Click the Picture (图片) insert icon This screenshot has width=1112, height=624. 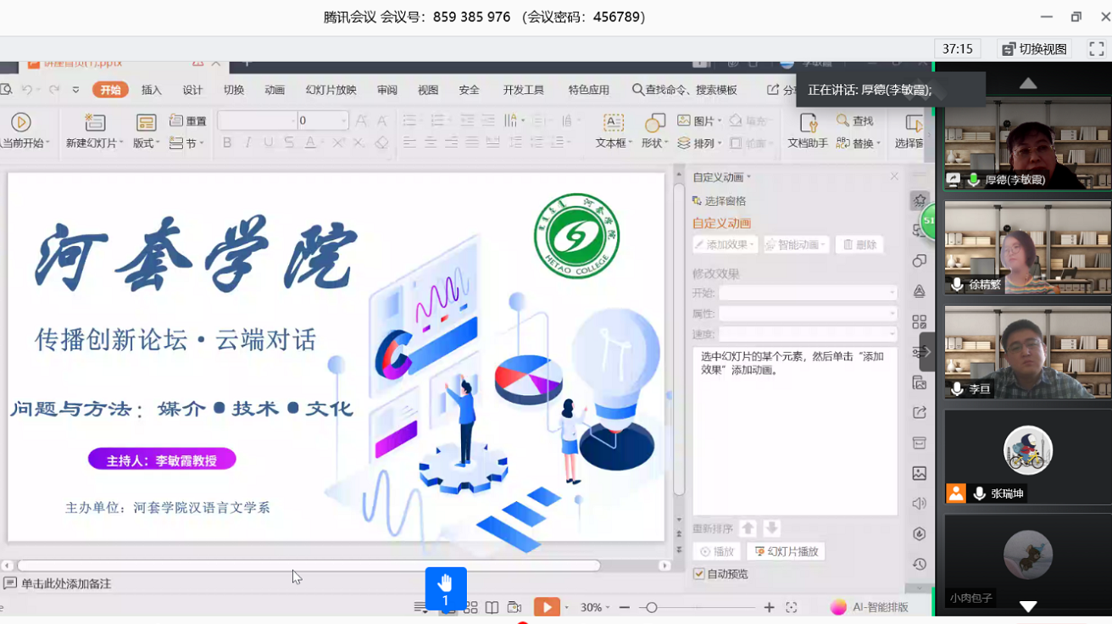point(698,121)
